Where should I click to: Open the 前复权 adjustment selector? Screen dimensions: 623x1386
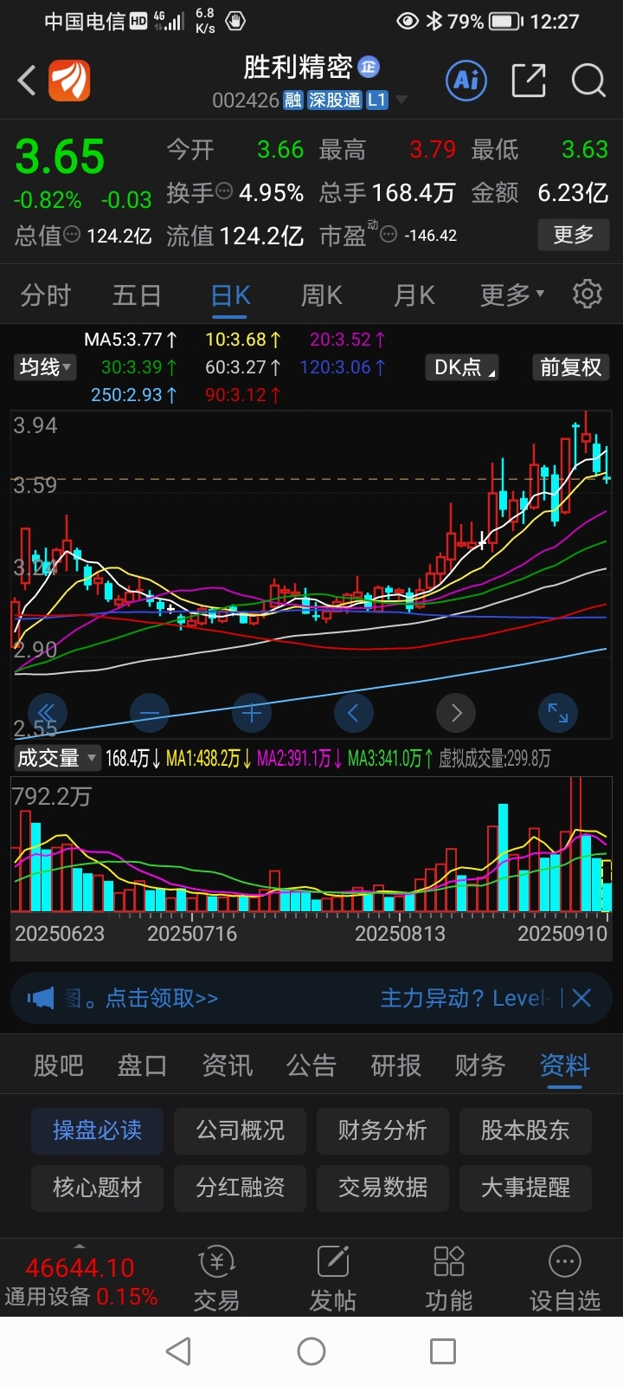click(571, 367)
